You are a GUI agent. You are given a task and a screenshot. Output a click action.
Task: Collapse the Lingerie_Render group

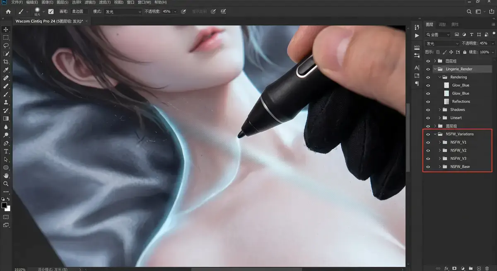(435, 69)
